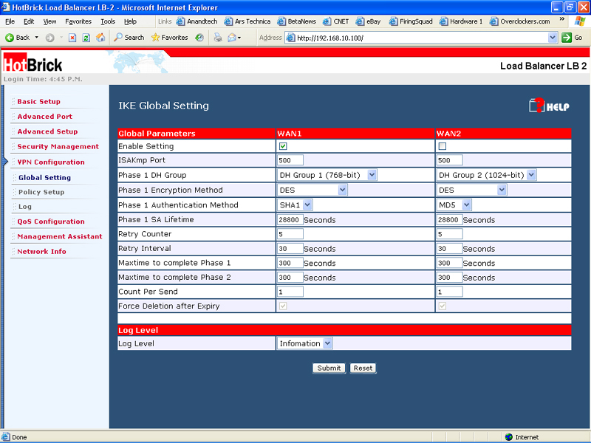Uncheck WAN1 Enable Setting checkbox

[x=283, y=146]
